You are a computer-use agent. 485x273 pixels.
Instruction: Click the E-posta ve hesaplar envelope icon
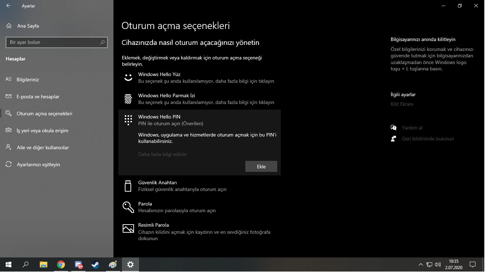coord(9,97)
